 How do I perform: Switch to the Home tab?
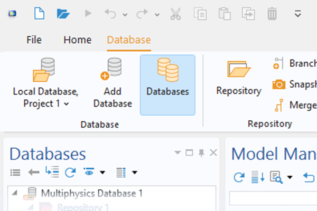(77, 40)
